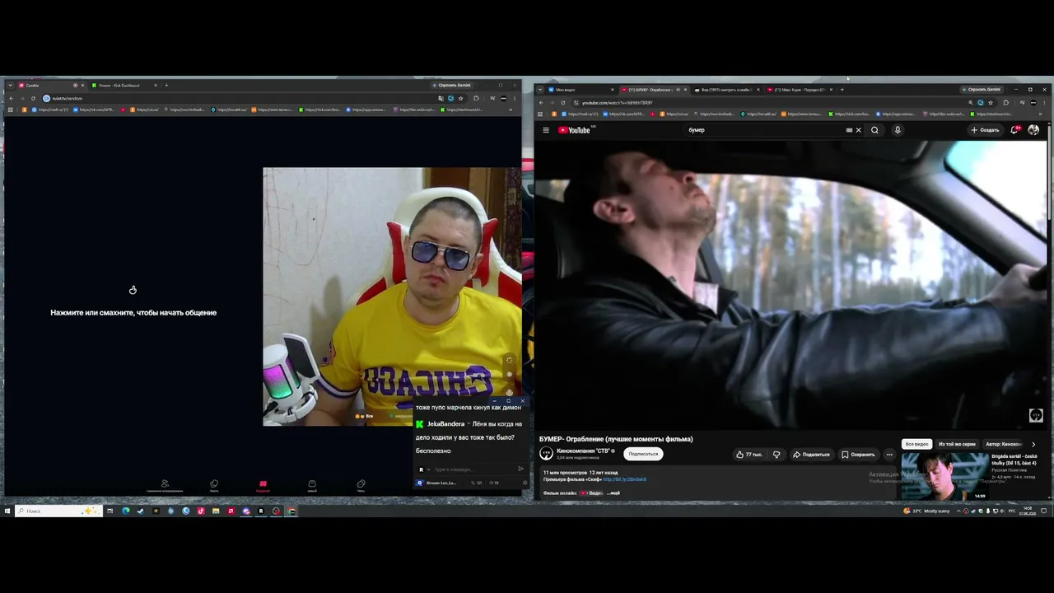Viewport: 1054px width, 593px height.
Task: Open JekaBandera's chat username
Action: (x=445, y=424)
